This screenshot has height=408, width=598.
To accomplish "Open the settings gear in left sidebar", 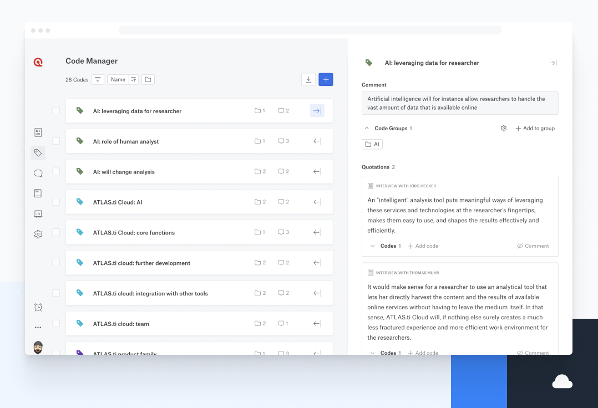I will [38, 234].
